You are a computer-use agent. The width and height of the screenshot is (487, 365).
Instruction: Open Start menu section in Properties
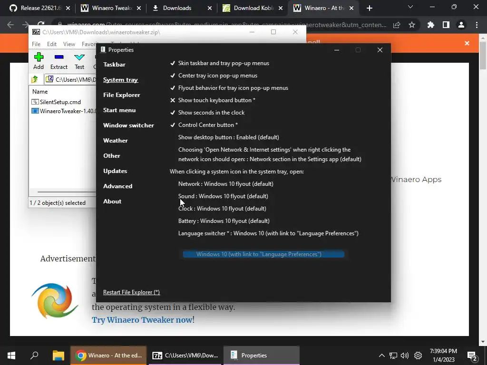coord(119,110)
